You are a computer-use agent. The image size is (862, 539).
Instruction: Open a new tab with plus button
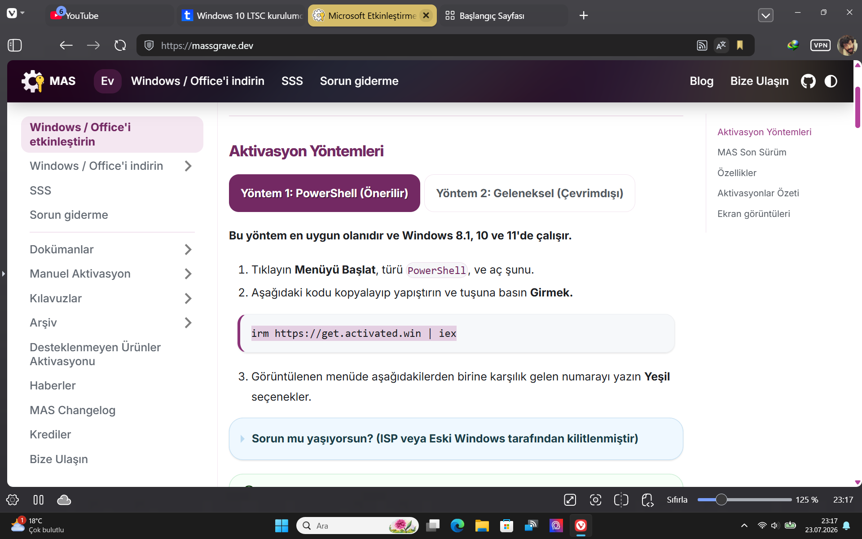[583, 16]
